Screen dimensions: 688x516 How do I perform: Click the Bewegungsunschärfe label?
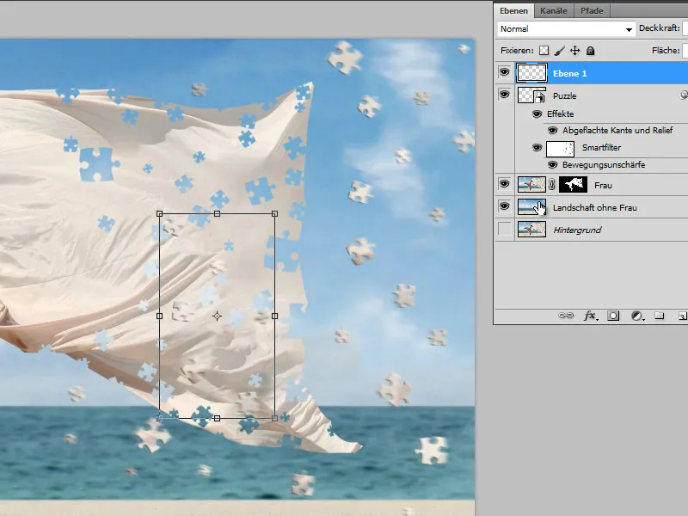point(604,165)
